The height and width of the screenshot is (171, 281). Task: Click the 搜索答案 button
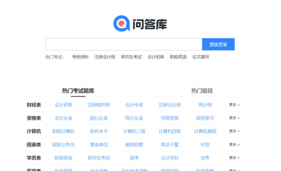tap(218, 44)
